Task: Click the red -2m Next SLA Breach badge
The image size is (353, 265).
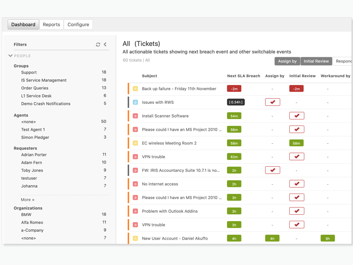Action: pyautogui.click(x=234, y=89)
